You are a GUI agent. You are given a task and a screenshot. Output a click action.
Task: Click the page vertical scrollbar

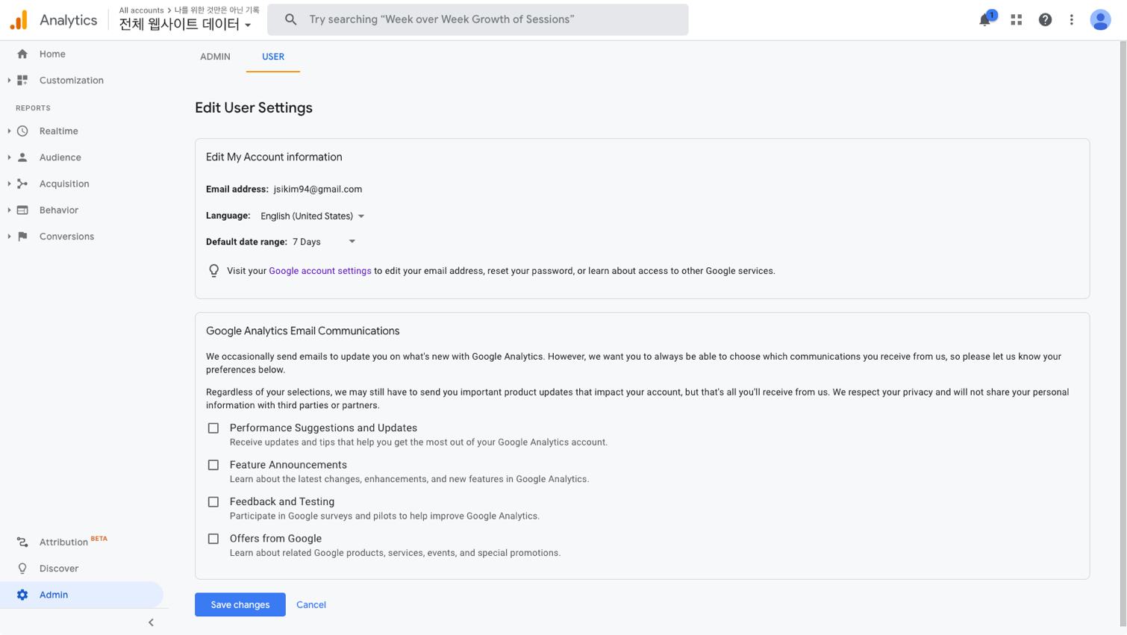[1123, 334]
